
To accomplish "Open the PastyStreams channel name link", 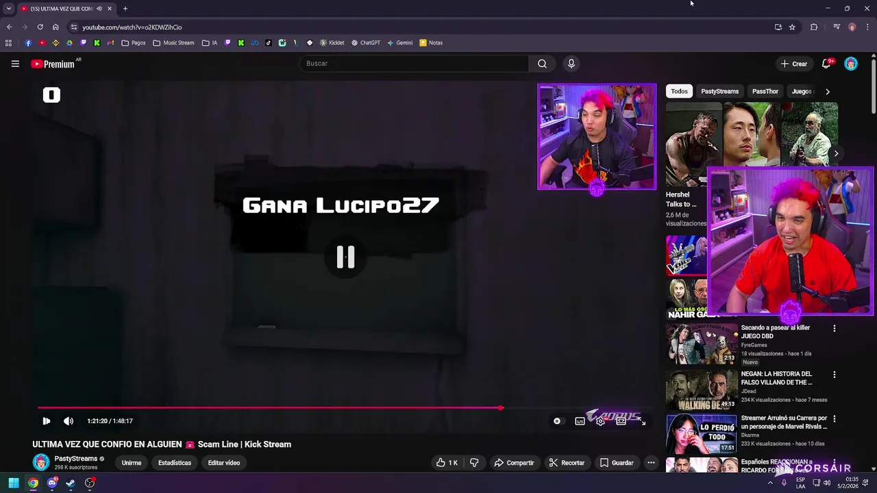I will coord(75,459).
